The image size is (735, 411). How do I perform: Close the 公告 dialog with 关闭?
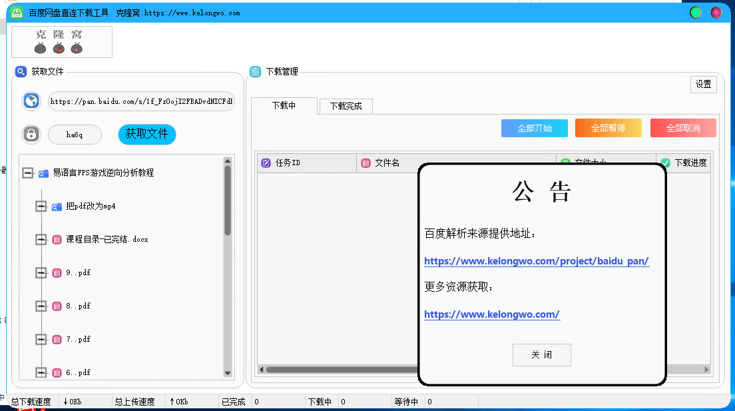point(542,354)
